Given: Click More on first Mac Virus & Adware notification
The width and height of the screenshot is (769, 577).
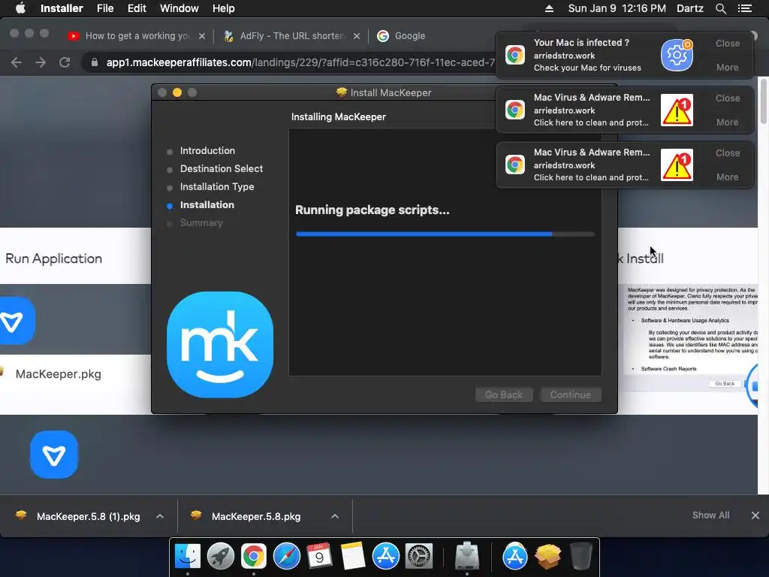Looking at the screenshot, I should point(727,122).
